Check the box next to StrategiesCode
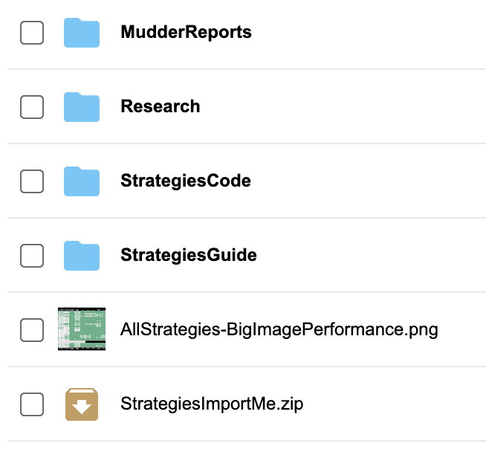Screen dimensions: 486x452 [32, 181]
